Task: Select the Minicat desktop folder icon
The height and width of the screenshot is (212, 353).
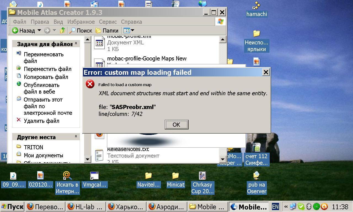Action: click(175, 176)
